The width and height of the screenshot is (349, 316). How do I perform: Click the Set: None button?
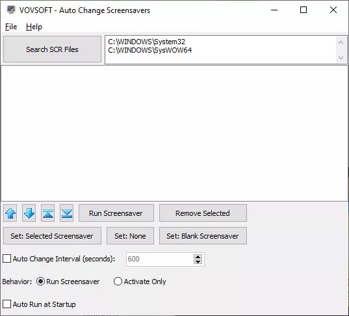pos(130,236)
